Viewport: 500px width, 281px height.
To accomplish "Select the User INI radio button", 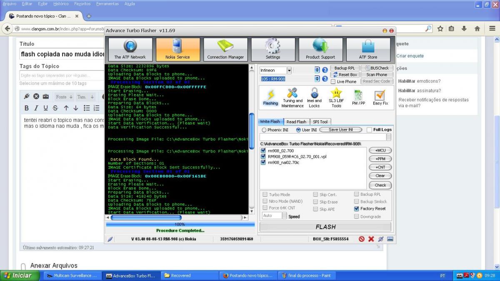I will tap(298, 130).
